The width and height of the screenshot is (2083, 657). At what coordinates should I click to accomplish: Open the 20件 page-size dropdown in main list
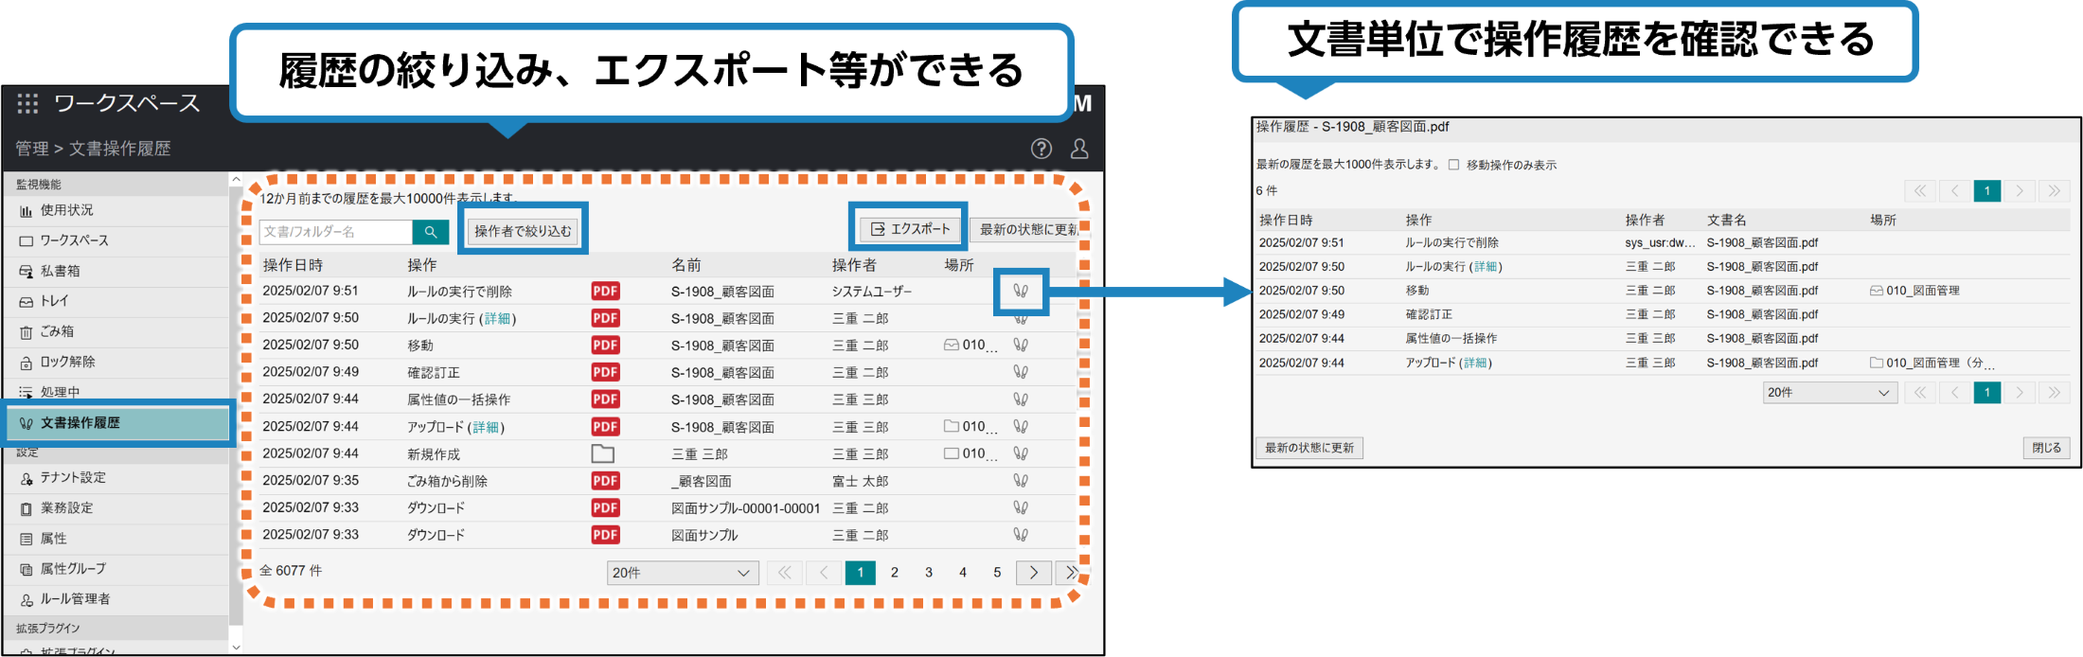pyautogui.click(x=683, y=573)
